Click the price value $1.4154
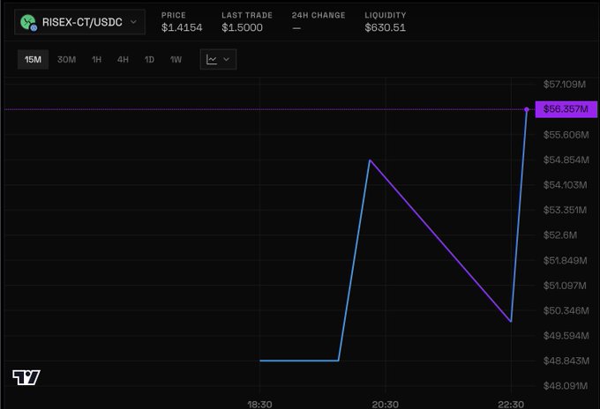Viewport: 600px width, 409px height. (x=182, y=27)
